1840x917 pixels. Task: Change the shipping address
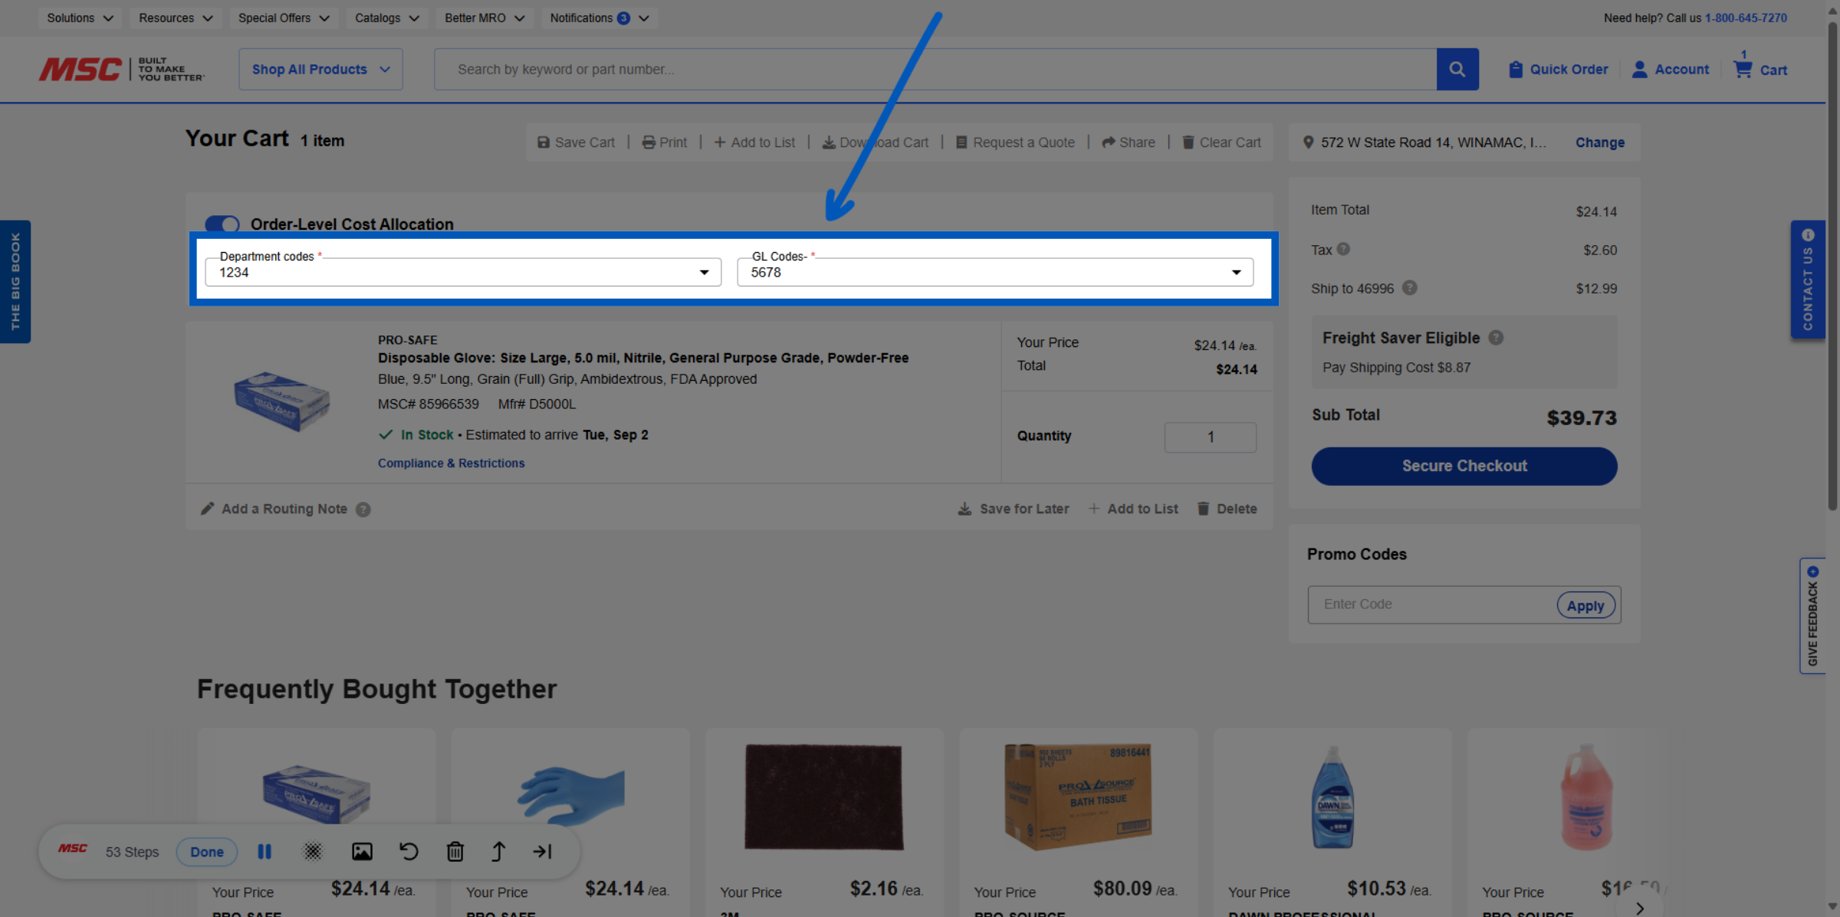1600,142
